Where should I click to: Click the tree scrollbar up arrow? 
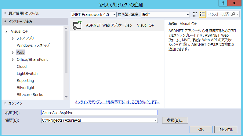pos(66,28)
